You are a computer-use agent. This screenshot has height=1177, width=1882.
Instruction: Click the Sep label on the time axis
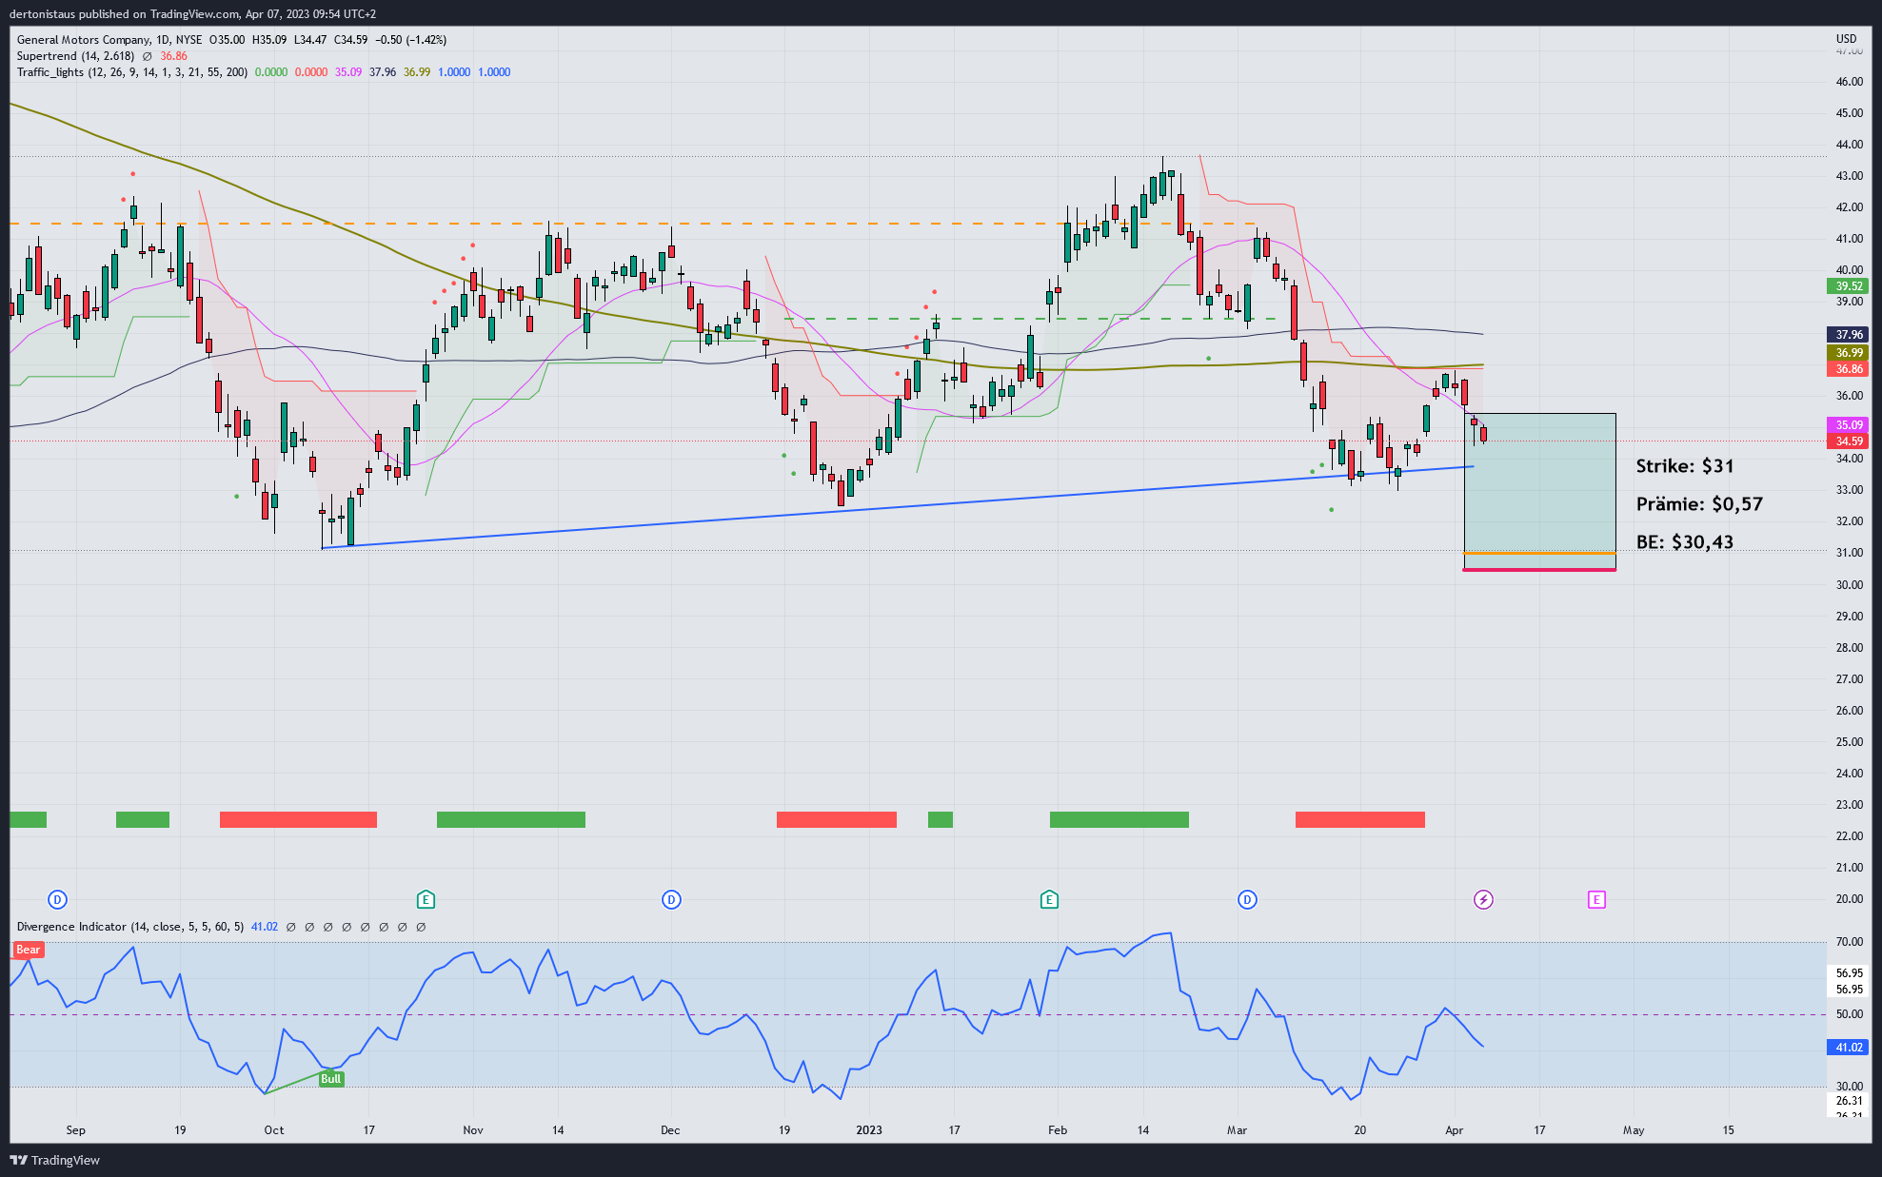pyautogui.click(x=76, y=1130)
